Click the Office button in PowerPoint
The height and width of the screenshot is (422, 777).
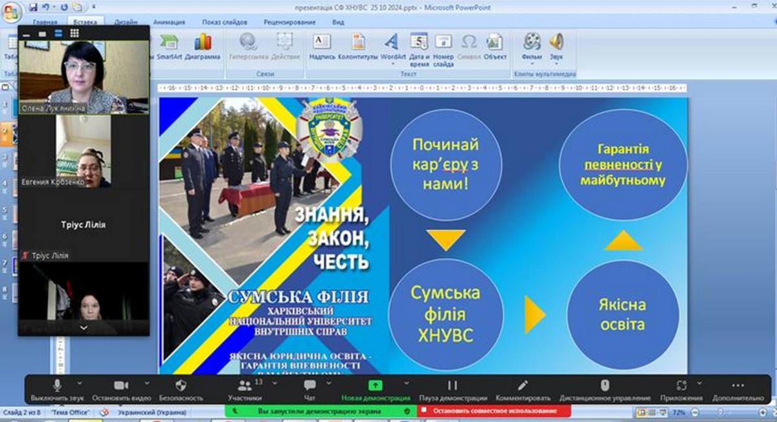[11, 12]
